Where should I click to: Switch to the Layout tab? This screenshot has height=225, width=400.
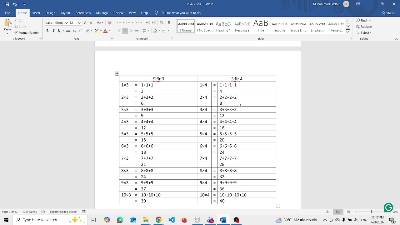pos(65,13)
